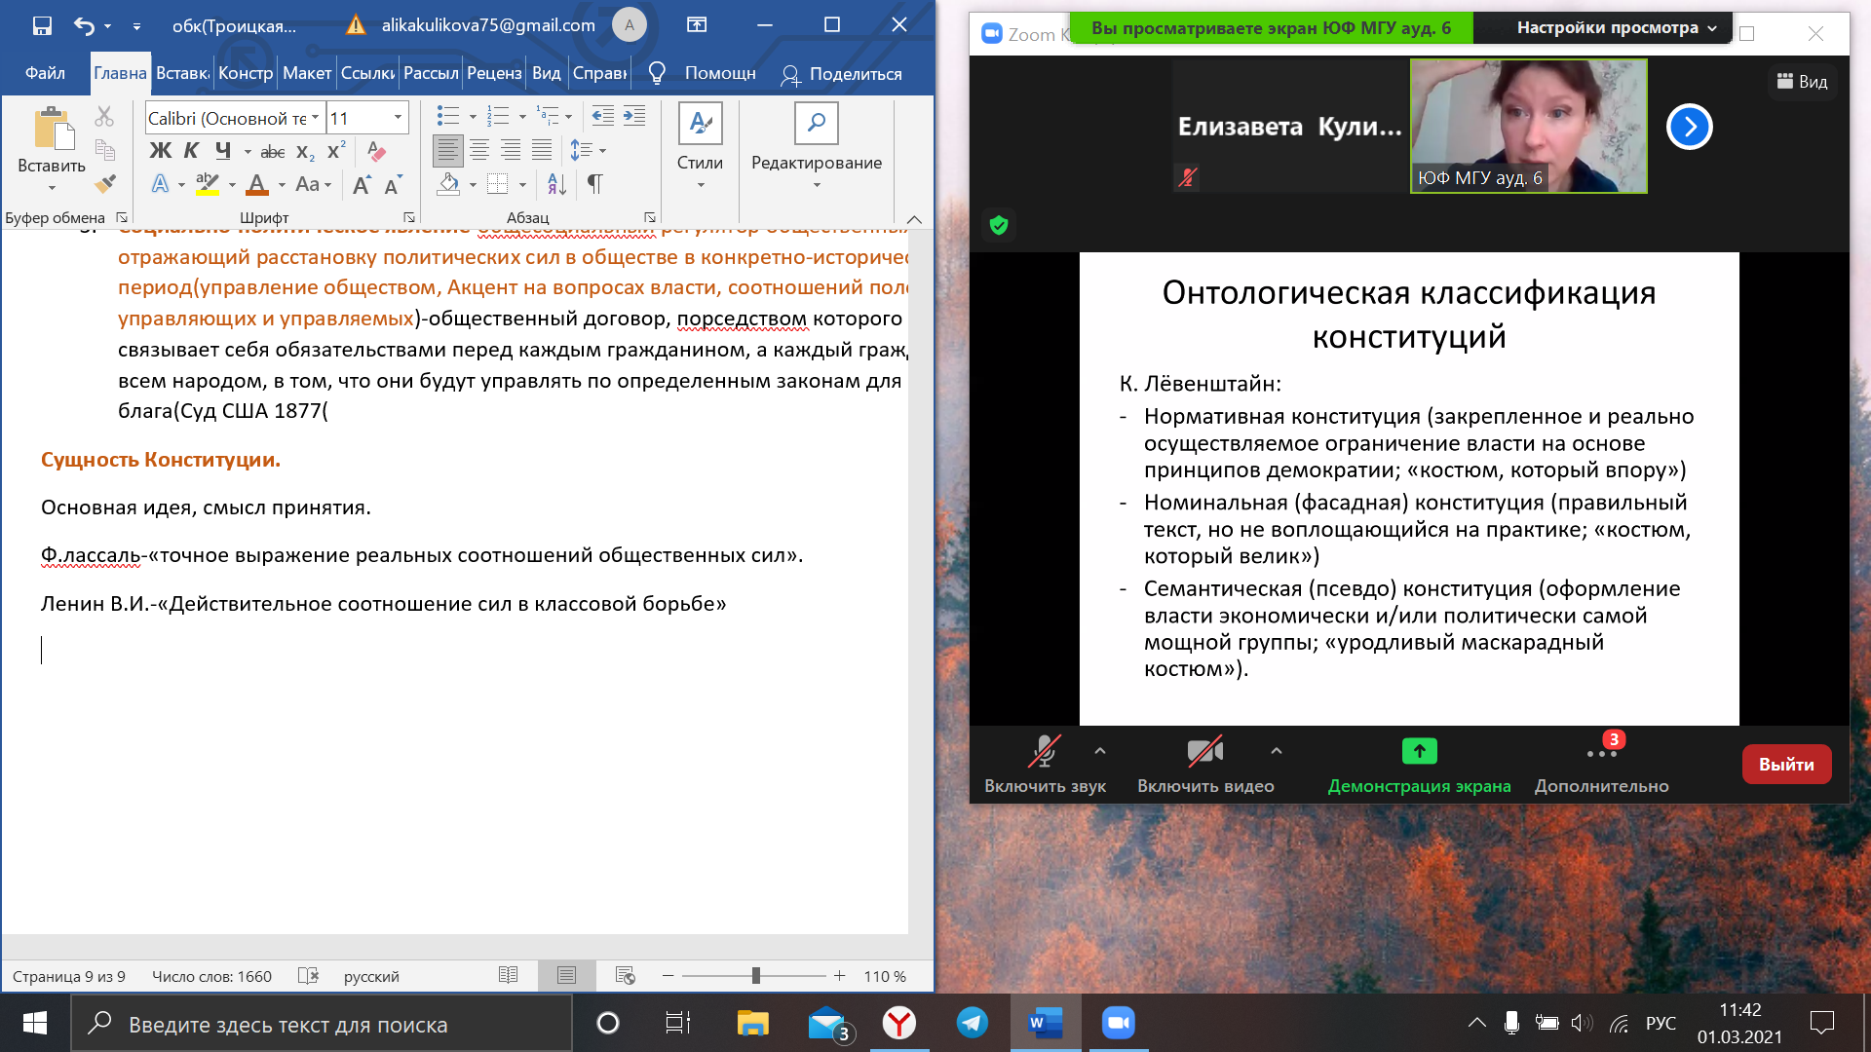Screen dimensions: 1871x1052
Task: Show next participants with blue arrow
Action: pyautogui.click(x=1689, y=127)
